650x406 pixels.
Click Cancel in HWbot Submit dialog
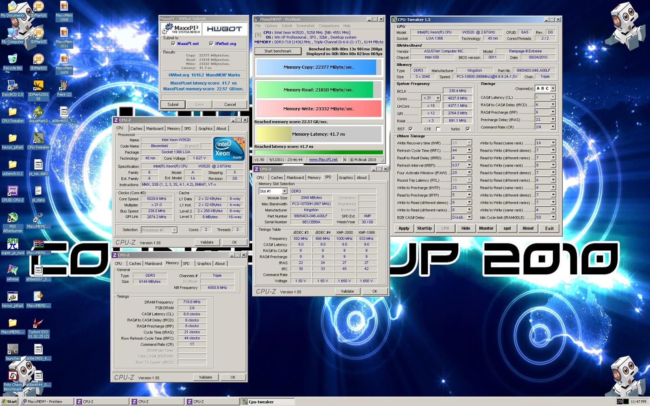coord(230,104)
